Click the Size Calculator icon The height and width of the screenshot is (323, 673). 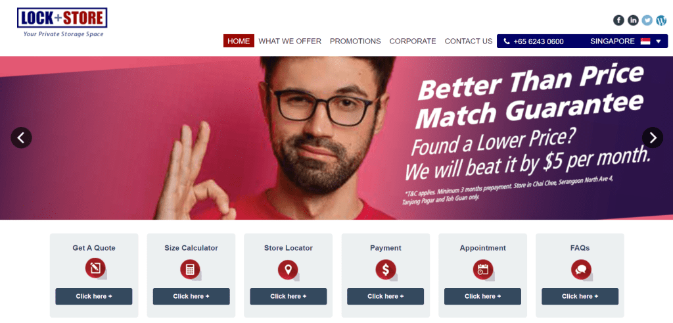tap(191, 270)
